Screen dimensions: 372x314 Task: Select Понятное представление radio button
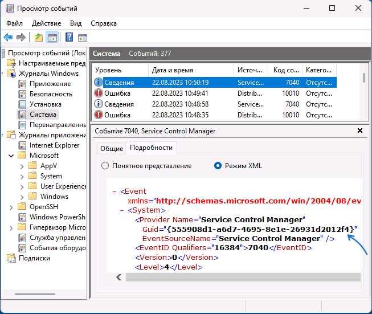pyautogui.click(x=105, y=166)
